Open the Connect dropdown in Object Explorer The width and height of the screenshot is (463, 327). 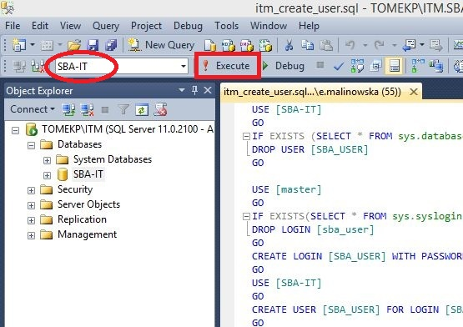tap(33, 109)
